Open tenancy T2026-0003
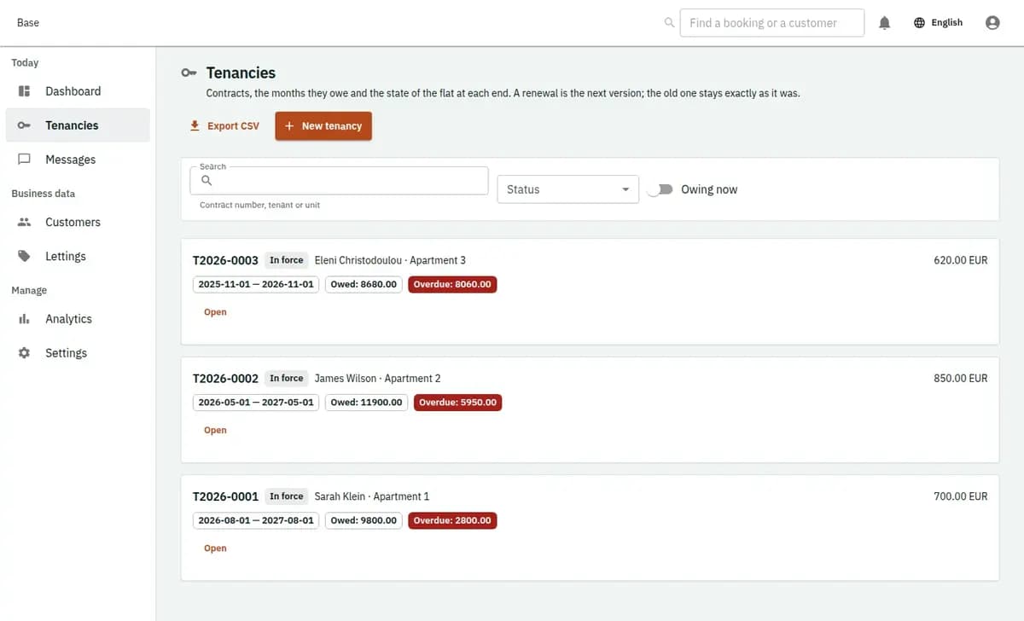1024x621 pixels. [215, 312]
